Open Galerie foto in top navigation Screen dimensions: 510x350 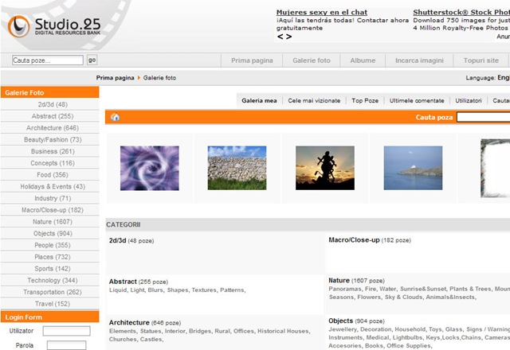(312, 60)
